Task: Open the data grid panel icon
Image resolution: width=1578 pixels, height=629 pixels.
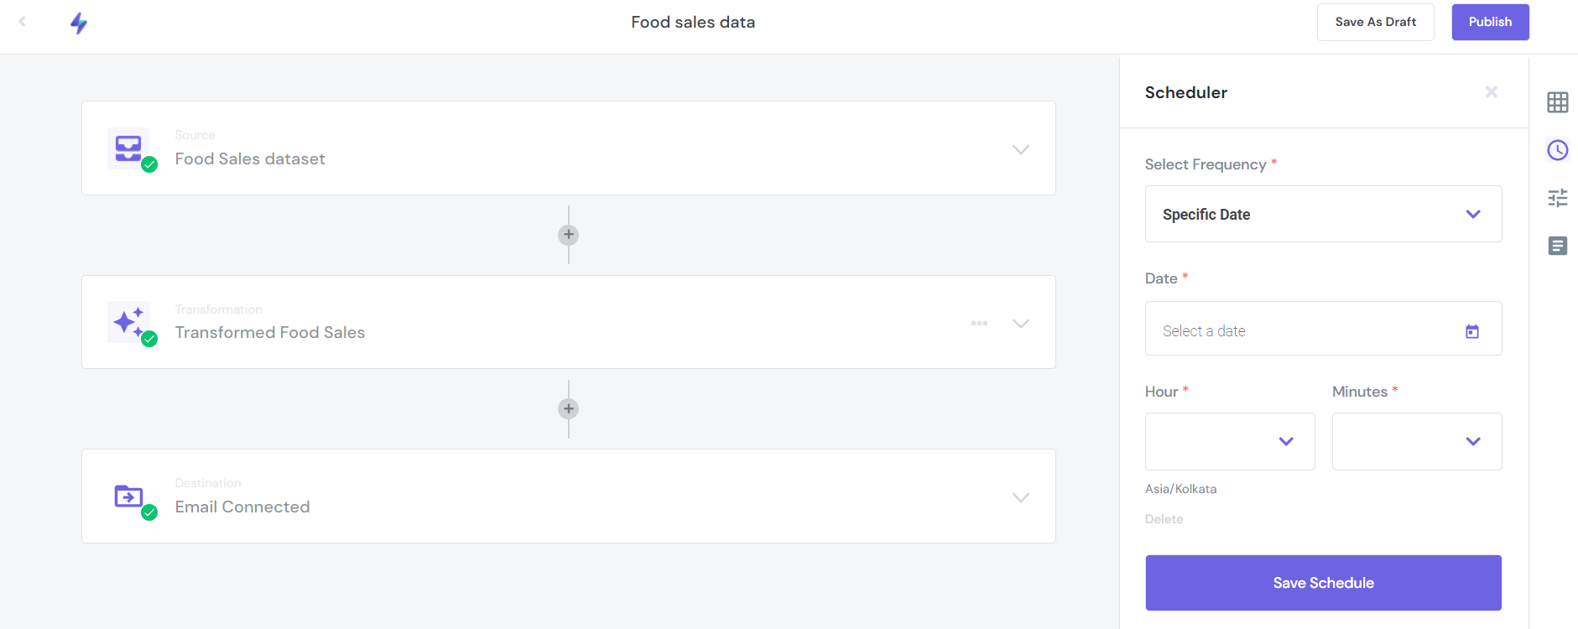Action: pos(1558,101)
